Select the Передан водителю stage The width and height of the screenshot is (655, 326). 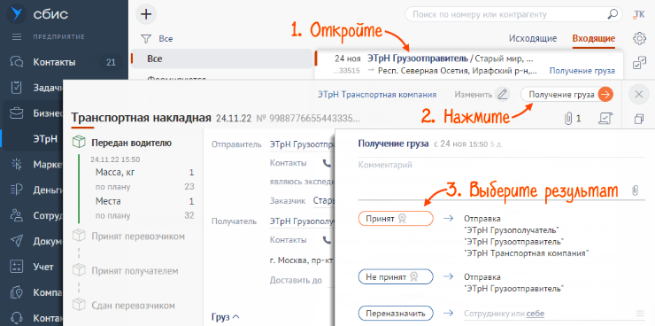(131, 143)
